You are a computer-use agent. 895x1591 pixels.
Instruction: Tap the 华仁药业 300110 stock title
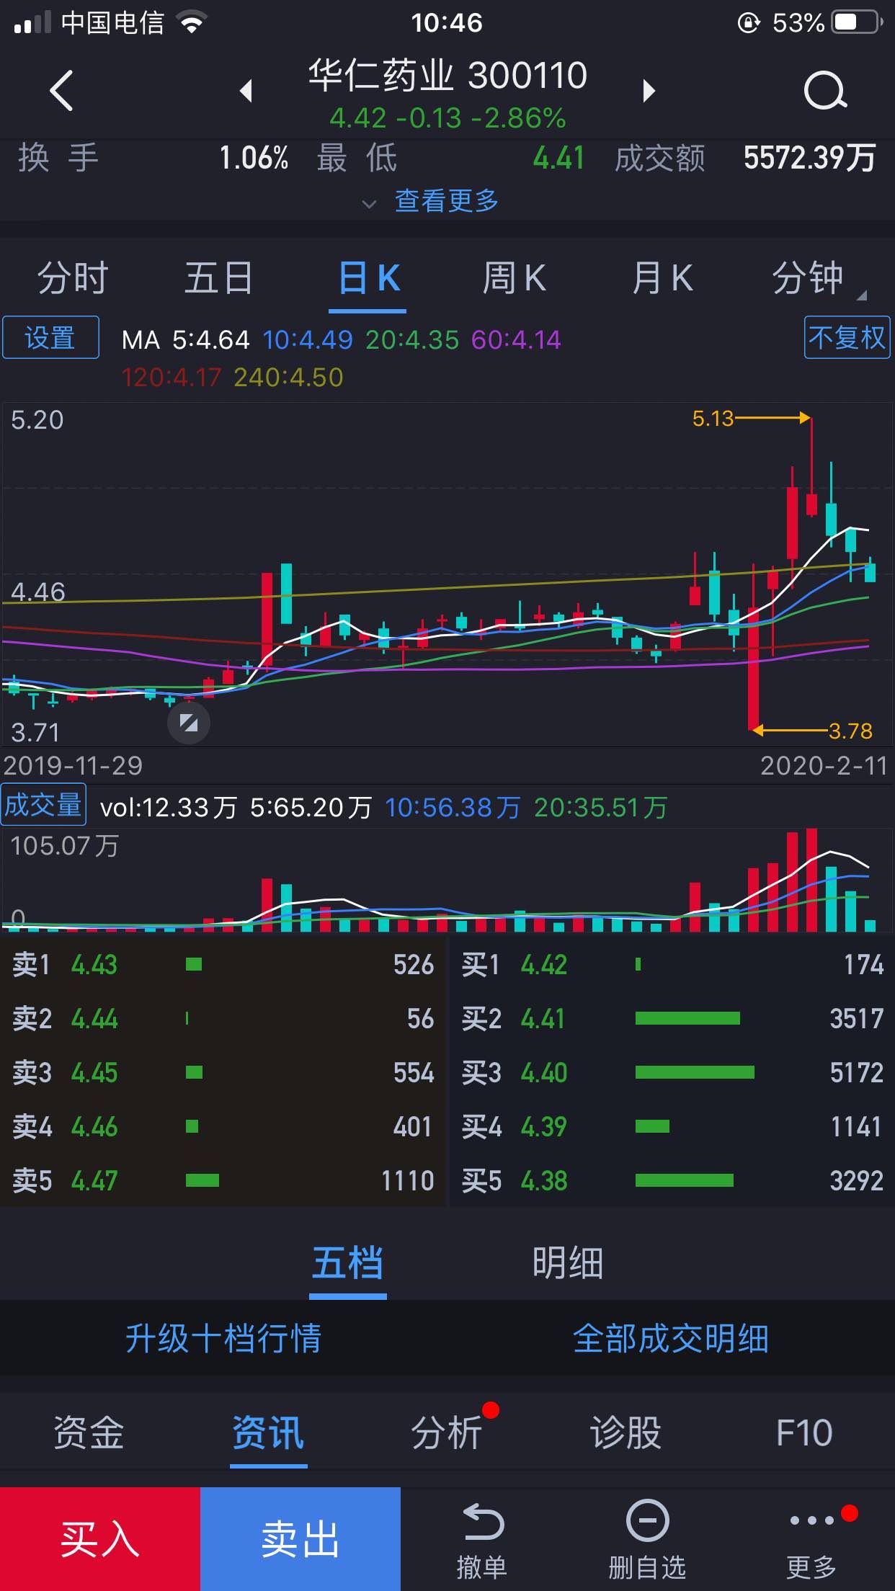point(447,75)
